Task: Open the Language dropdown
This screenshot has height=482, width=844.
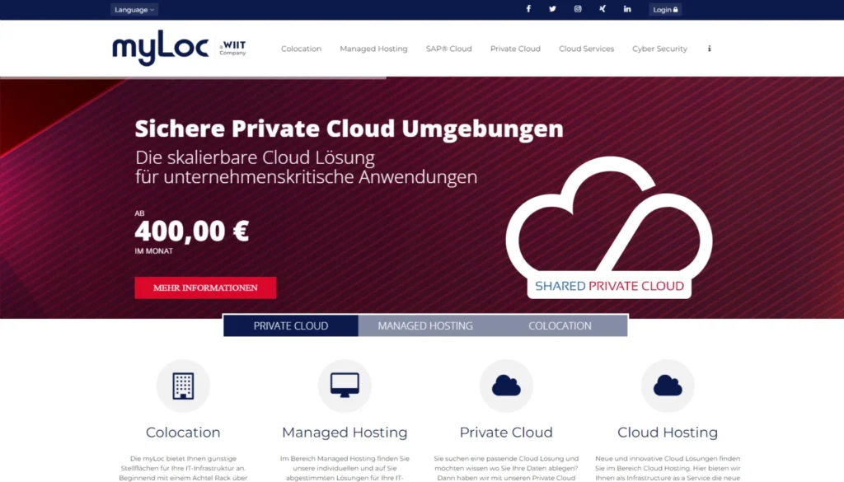Action: [134, 10]
